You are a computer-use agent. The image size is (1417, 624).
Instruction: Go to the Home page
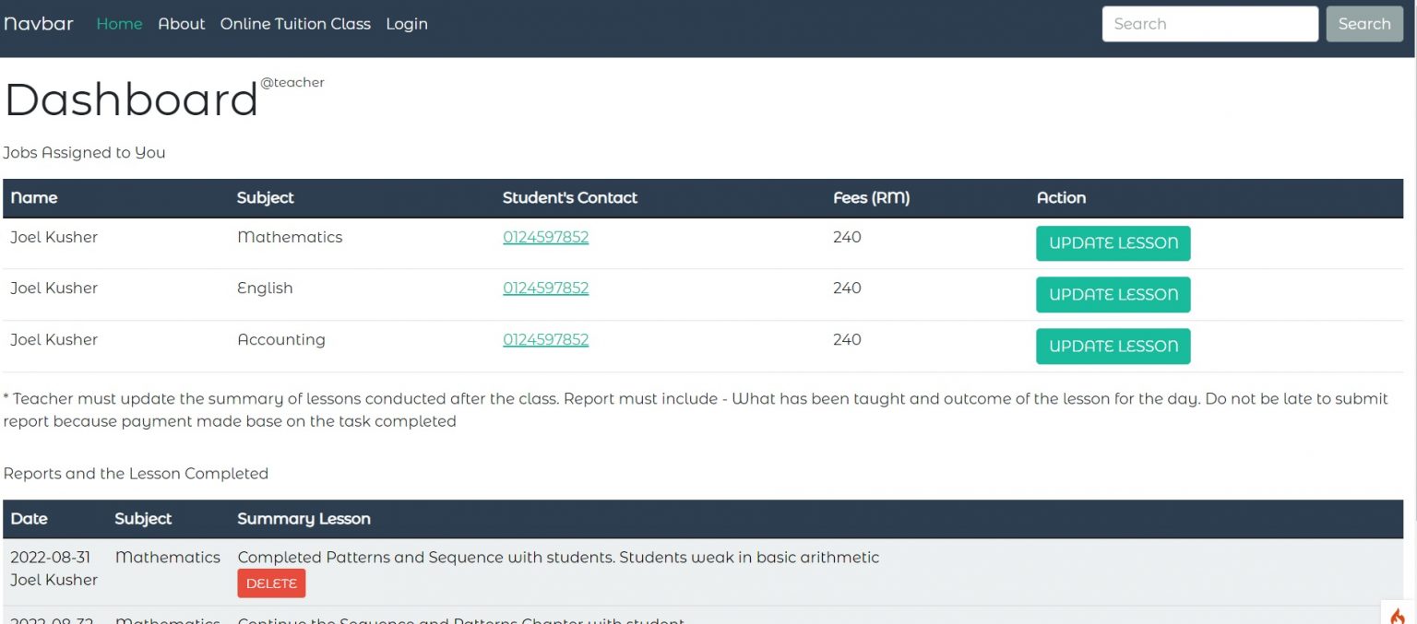pos(119,24)
